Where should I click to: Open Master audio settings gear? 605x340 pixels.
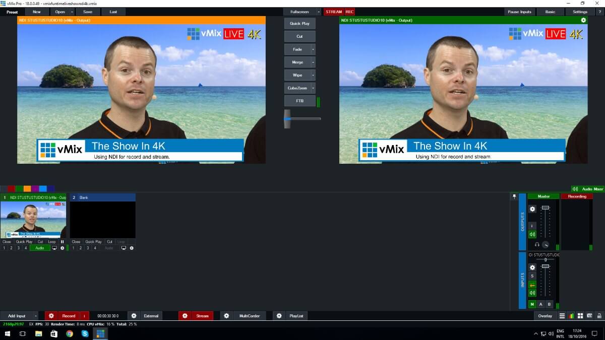pos(532,209)
